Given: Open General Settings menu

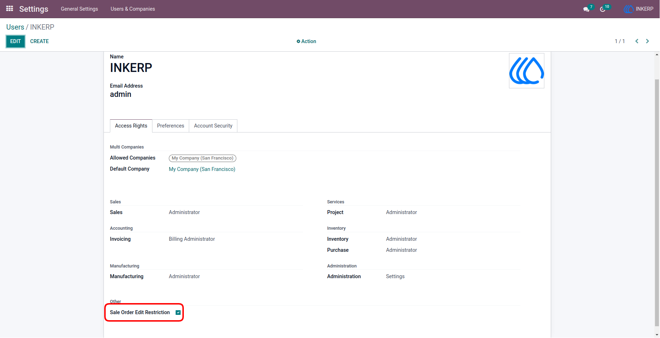Looking at the screenshot, I should [x=79, y=9].
